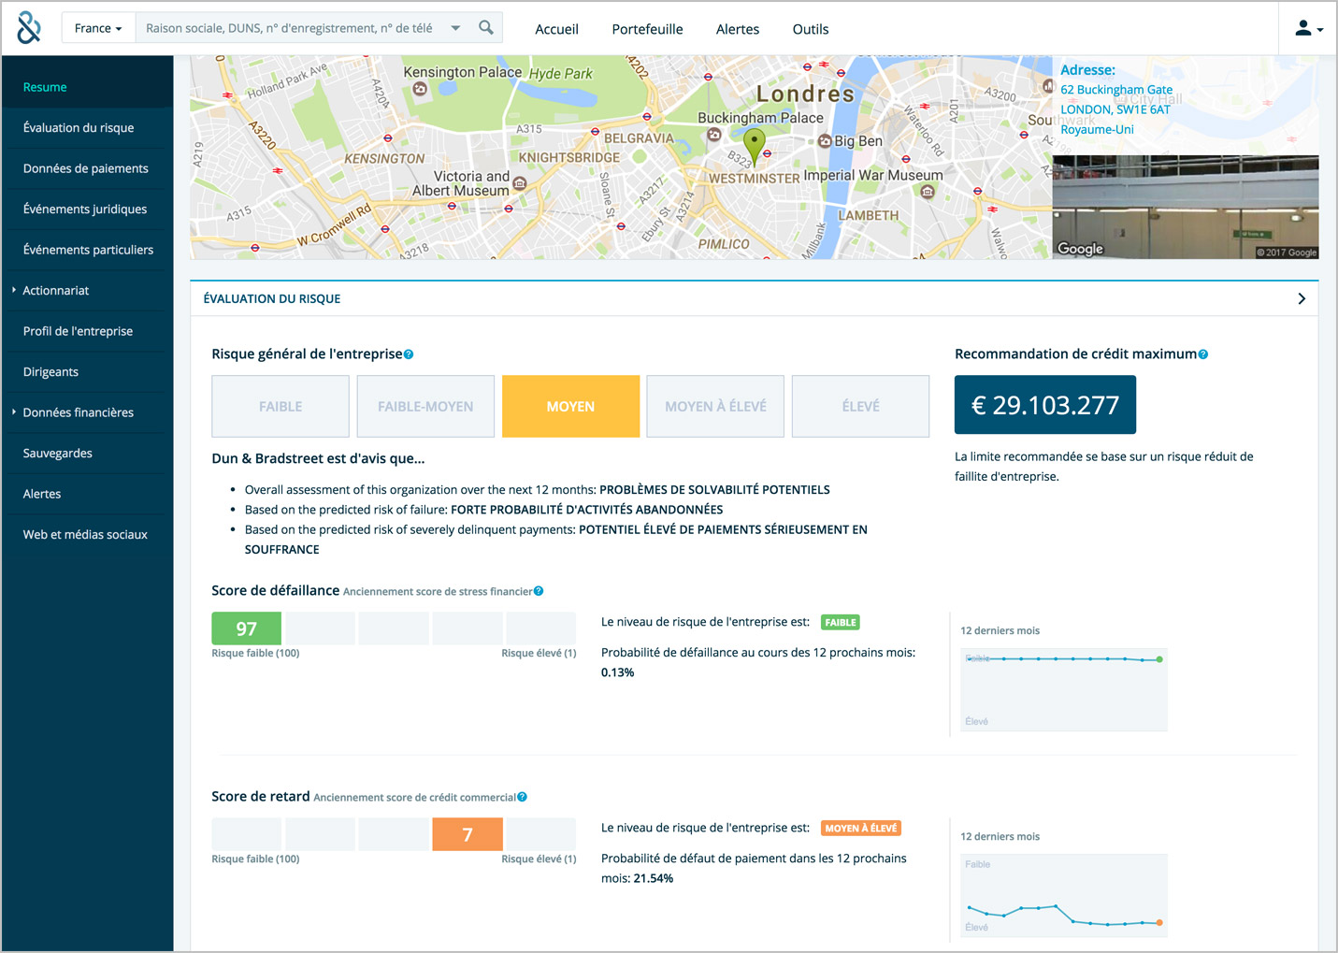Image resolution: width=1338 pixels, height=953 pixels.
Task: Click help icon beside Score de défaillance
Action: (x=539, y=591)
